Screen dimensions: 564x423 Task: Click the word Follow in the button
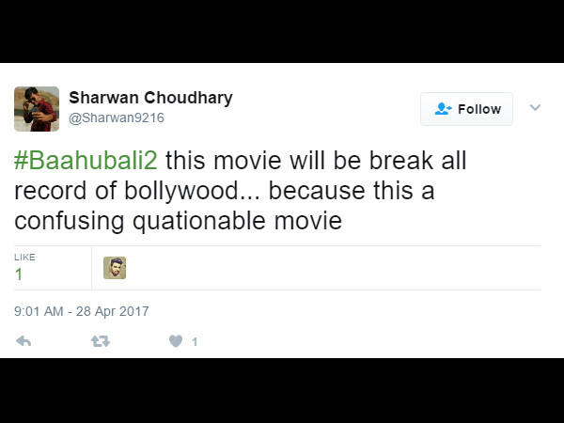pyautogui.click(x=479, y=109)
